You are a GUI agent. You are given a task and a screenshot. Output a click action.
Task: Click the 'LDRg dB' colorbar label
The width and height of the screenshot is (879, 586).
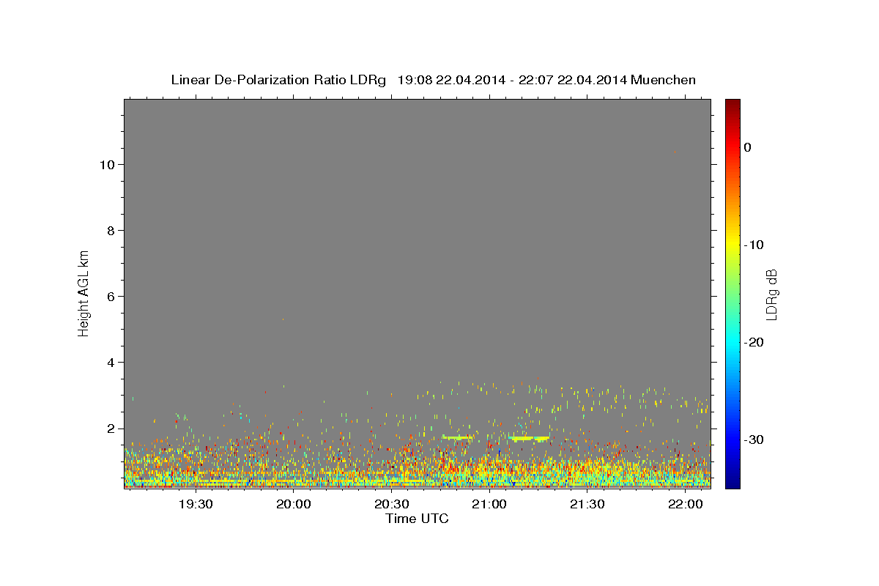[771, 294]
